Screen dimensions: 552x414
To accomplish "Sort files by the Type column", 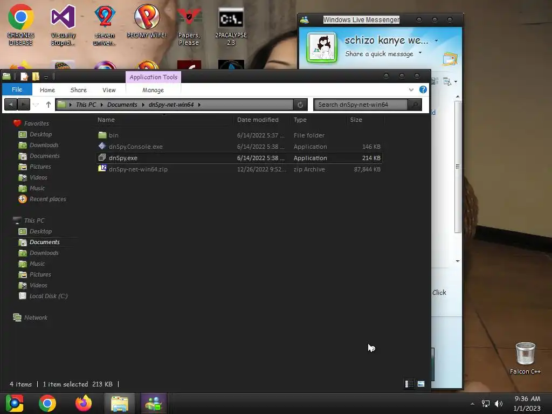I will tap(318, 120).
